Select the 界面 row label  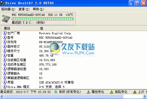point(11,82)
